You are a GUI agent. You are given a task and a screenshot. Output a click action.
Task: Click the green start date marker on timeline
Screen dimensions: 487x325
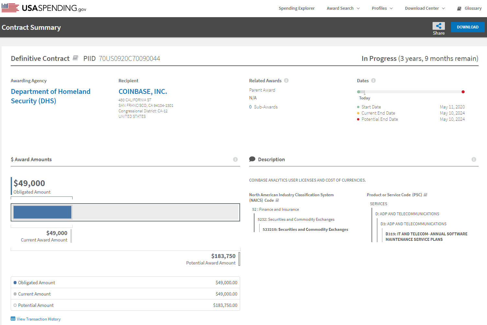358,92
